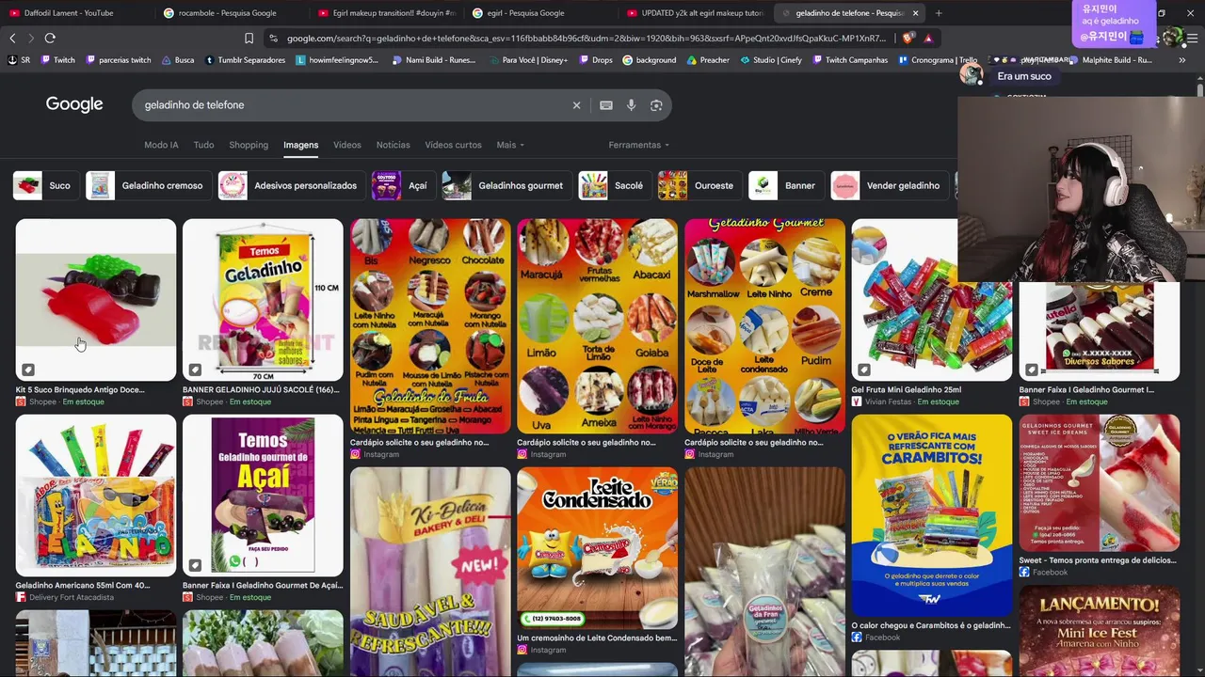Image resolution: width=1205 pixels, height=677 pixels.
Task: Open the Brave Rewards triangle icon
Action: [928, 39]
